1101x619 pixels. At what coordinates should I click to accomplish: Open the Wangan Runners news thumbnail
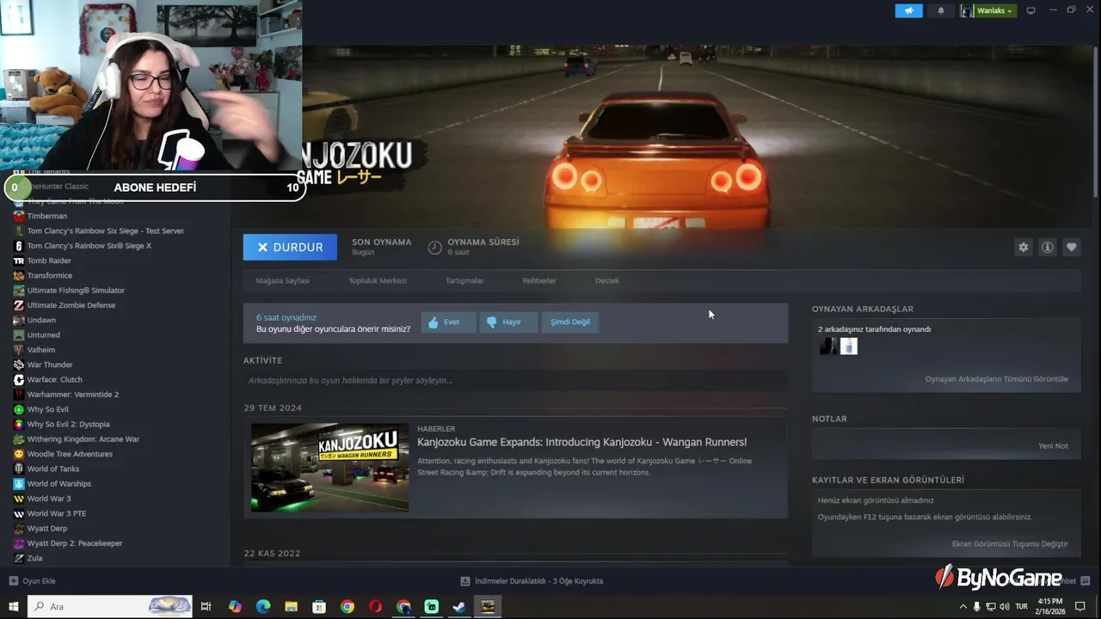click(x=329, y=467)
